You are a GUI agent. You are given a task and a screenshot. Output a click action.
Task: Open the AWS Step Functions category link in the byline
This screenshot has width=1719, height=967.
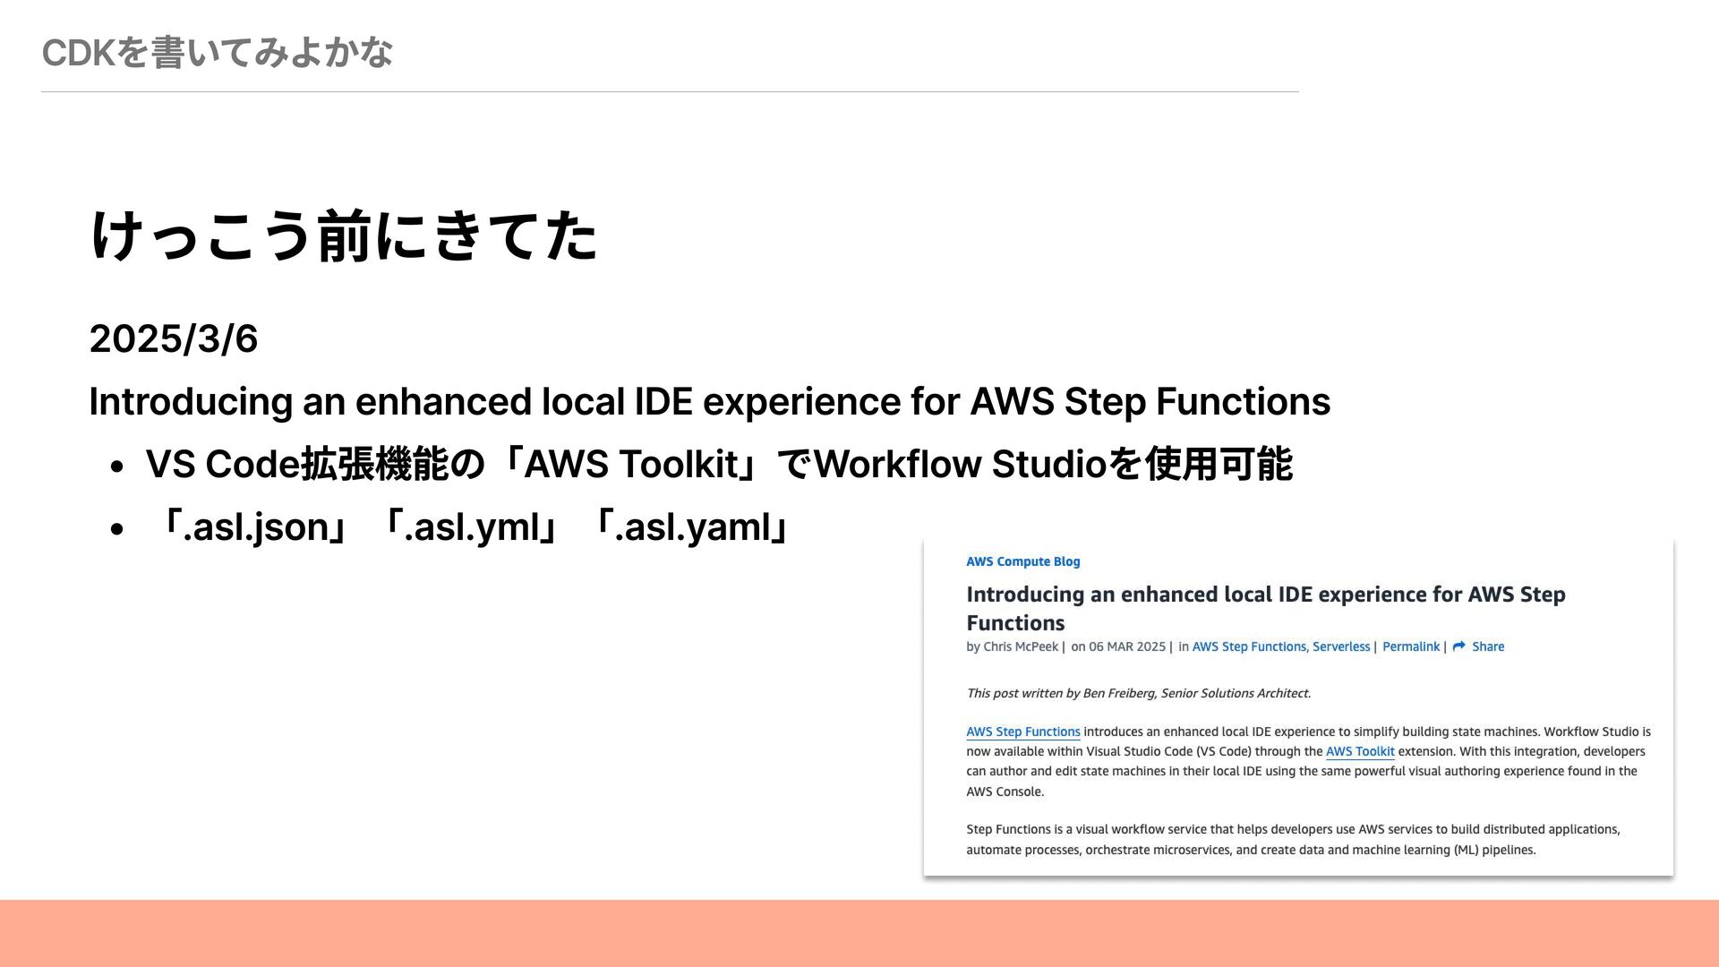click(1249, 646)
